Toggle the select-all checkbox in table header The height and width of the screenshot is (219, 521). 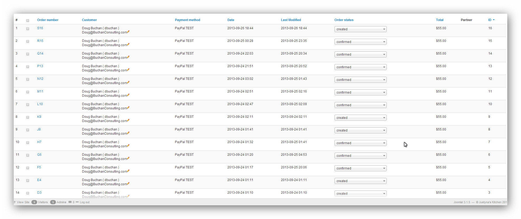[x=28, y=21]
